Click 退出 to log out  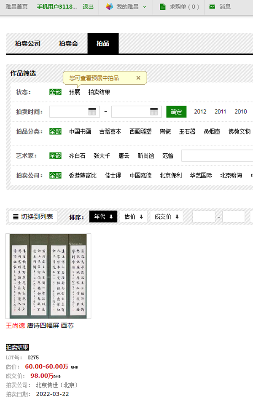88,7
